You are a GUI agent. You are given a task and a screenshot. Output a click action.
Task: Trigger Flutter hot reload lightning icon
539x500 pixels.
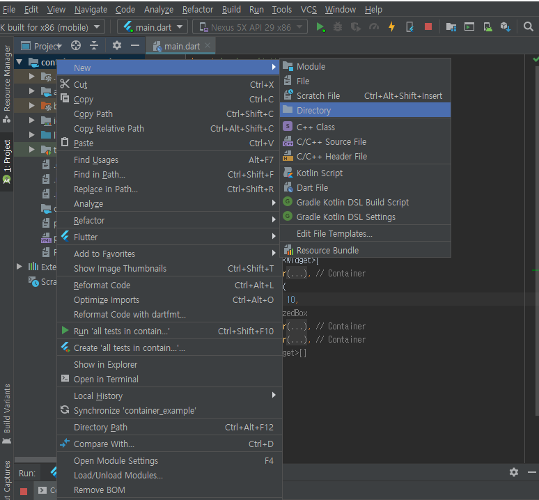click(x=391, y=26)
